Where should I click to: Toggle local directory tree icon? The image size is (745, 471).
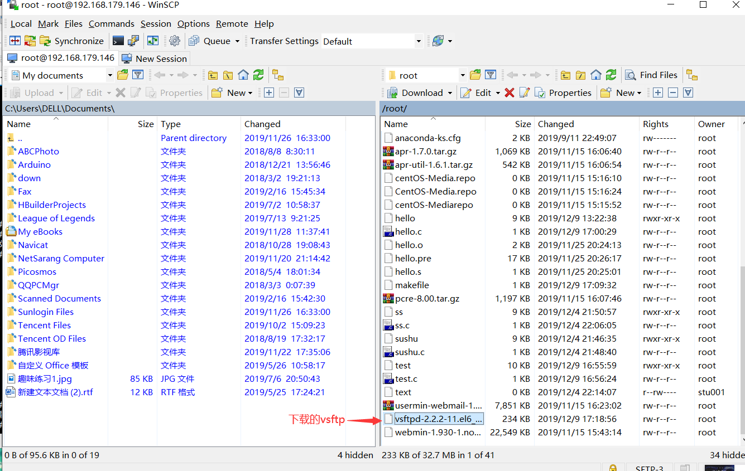point(278,75)
